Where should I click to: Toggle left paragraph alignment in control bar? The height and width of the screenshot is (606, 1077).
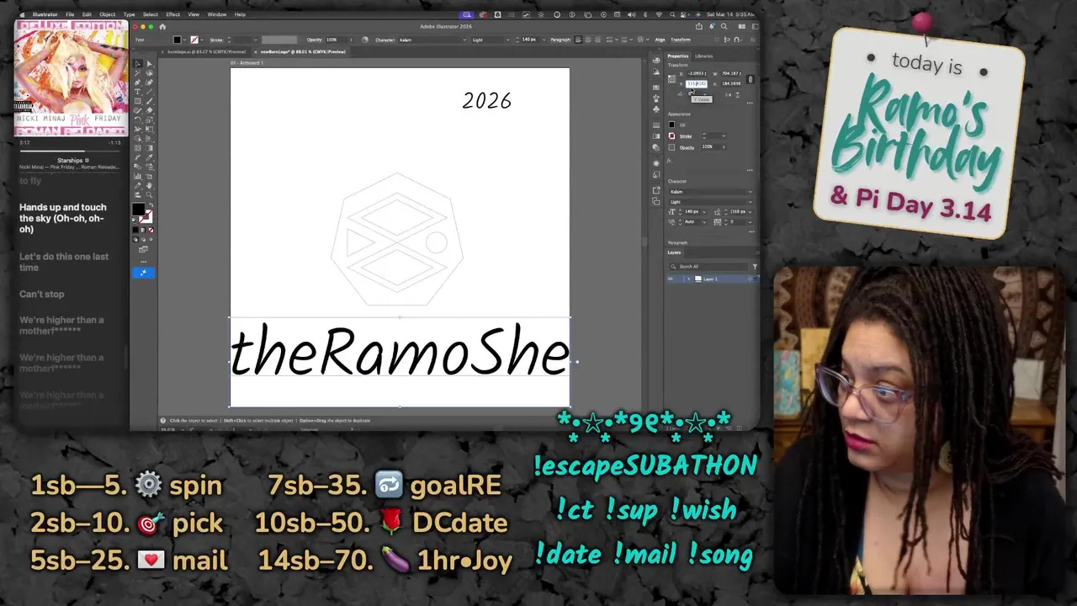tap(578, 40)
